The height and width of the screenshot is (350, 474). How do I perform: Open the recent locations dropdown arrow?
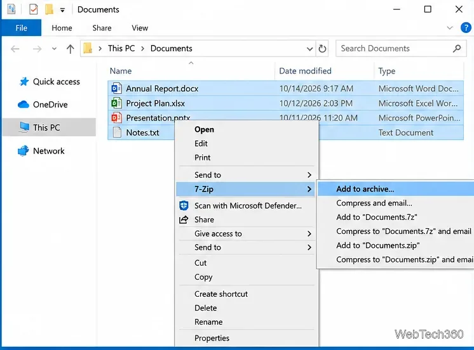click(x=54, y=49)
